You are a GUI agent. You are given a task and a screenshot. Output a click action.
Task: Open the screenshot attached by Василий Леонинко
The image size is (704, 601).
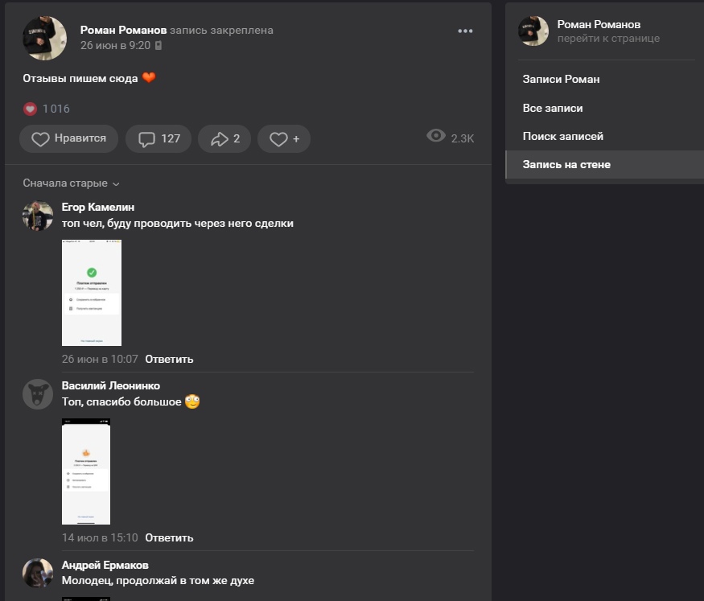point(86,471)
